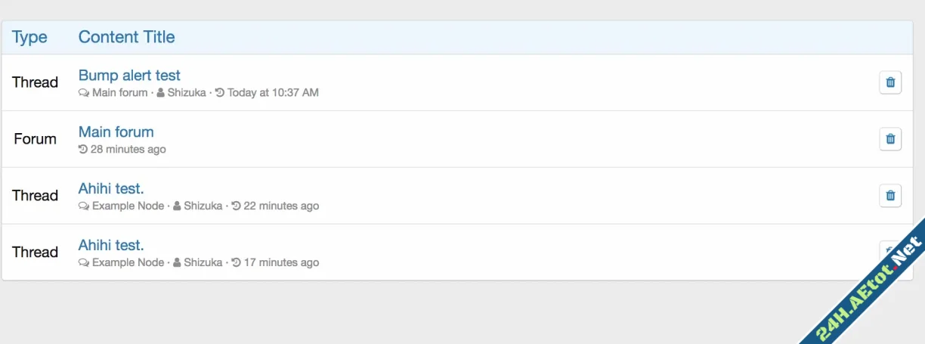Open the Ahihi test thread from 17 minutes ago
This screenshot has height=344, width=925.
(x=111, y=246)
